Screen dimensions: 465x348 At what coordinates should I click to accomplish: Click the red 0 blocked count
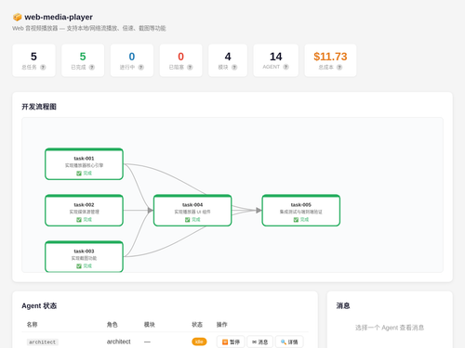coord(180,57)
